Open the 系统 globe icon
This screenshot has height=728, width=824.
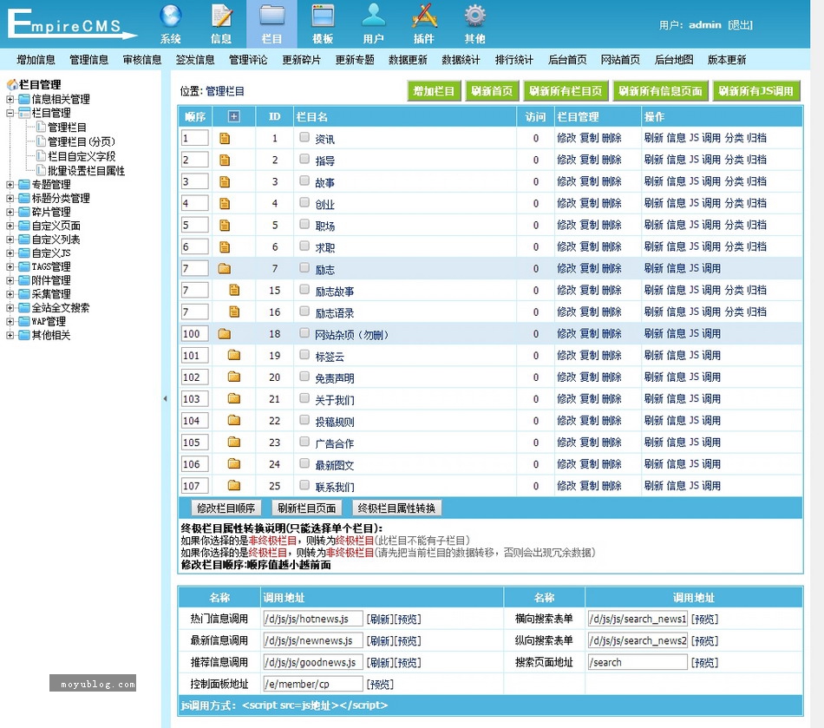click(x=170, y=16)
